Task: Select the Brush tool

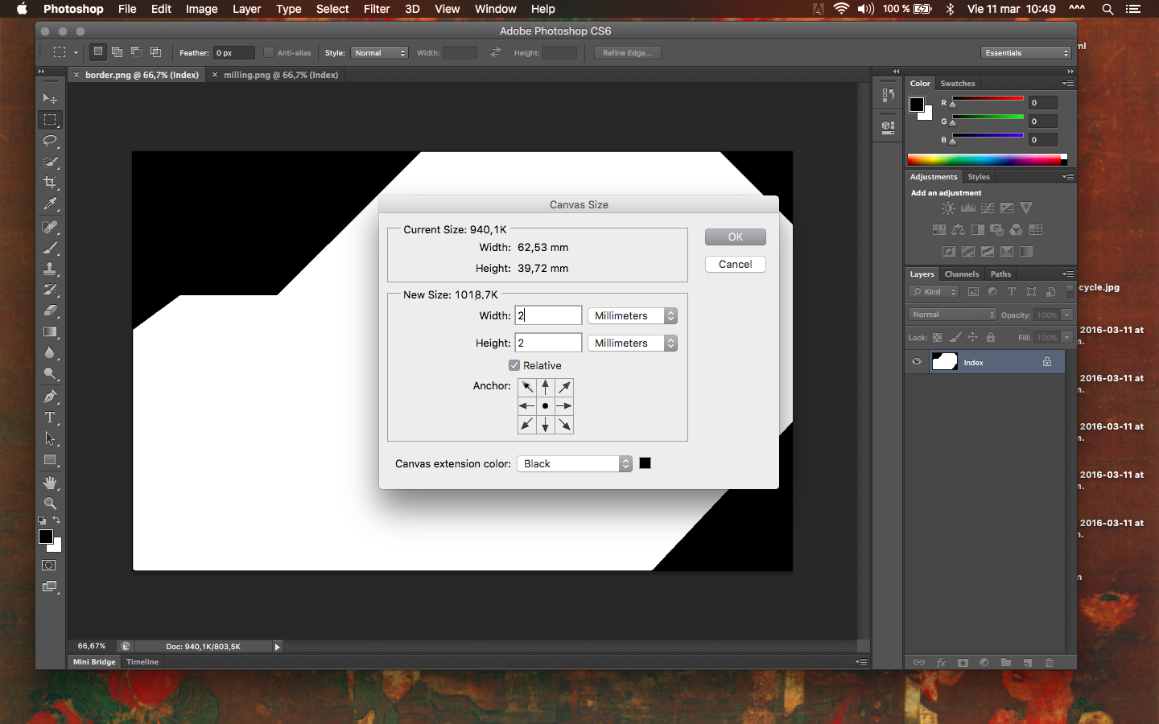Action: pyautogui.click(x=50, y=248)
